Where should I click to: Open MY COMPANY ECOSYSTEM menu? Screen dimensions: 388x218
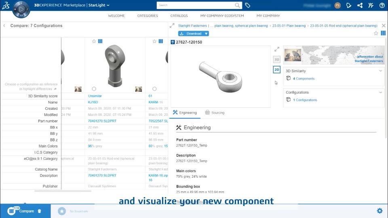pyautogui.click(x=222, y=16)
